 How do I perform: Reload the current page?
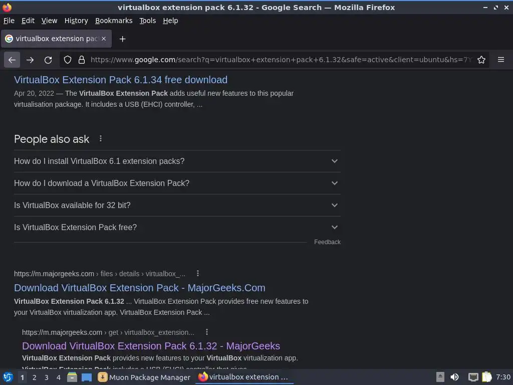coord(48,60)
